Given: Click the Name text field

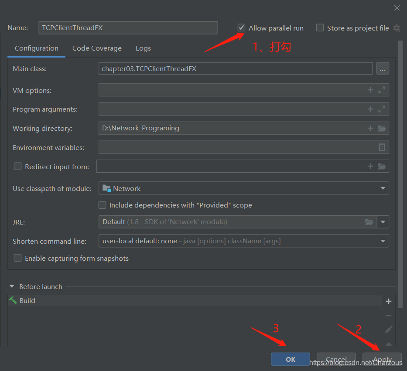Looking at the screenshot, I should (x=128, y=28).
